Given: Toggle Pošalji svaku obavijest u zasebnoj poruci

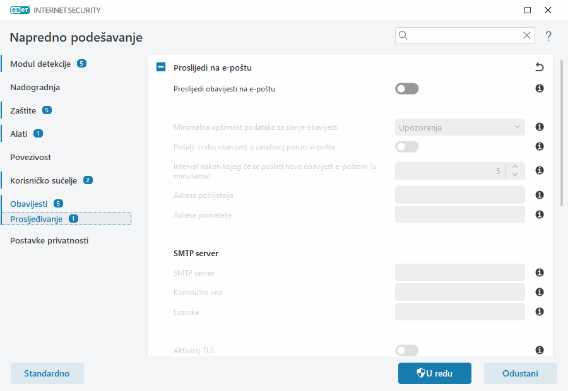Looking at the screenshot, I should click(407, 147).
